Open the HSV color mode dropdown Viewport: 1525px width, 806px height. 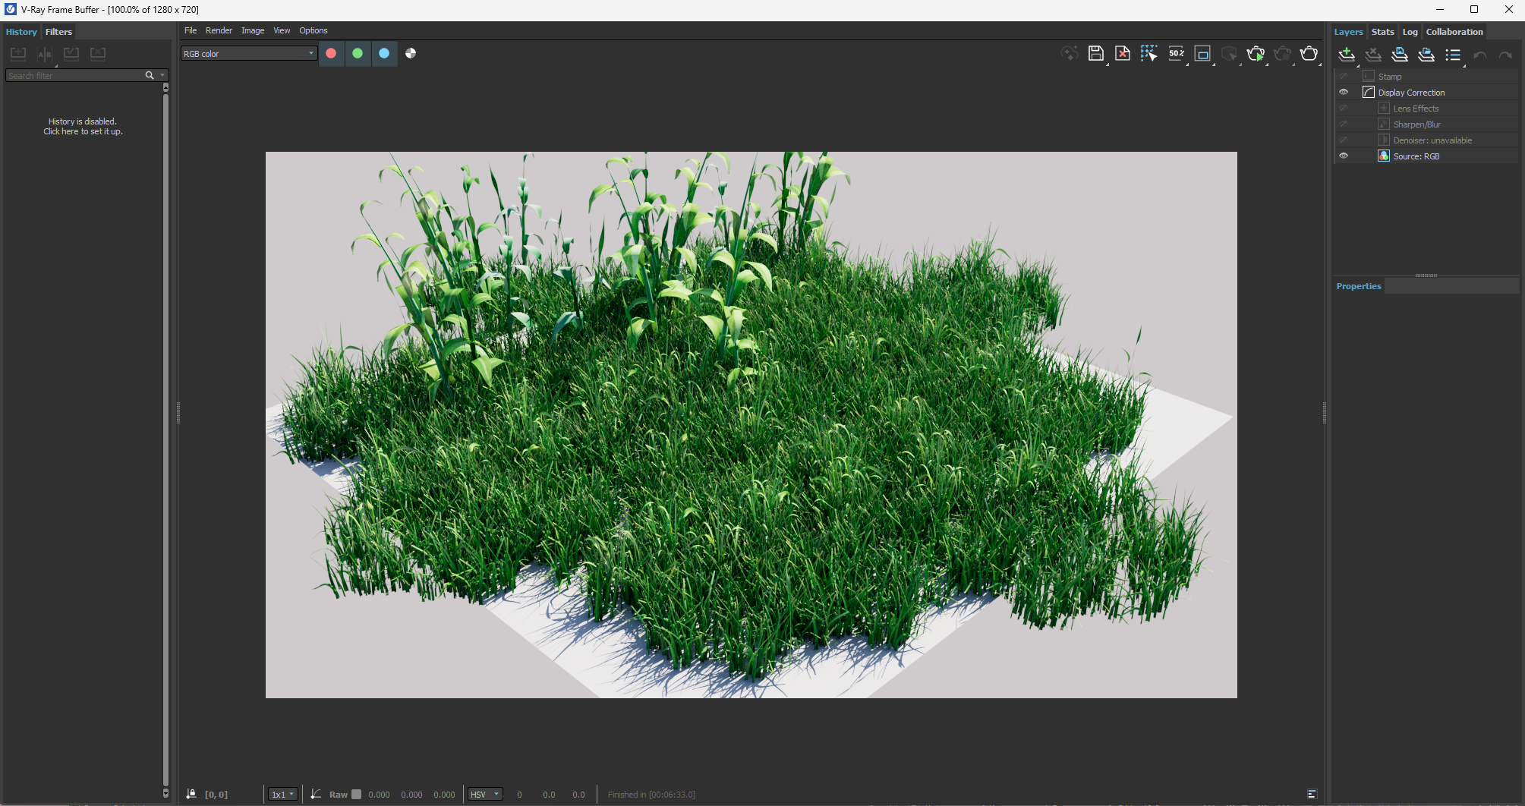[485, 795]
